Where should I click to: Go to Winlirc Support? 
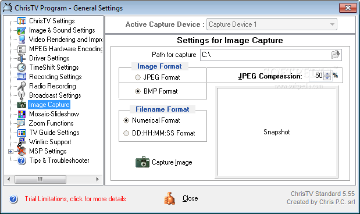pyautogui.click(x=50, y=142)
